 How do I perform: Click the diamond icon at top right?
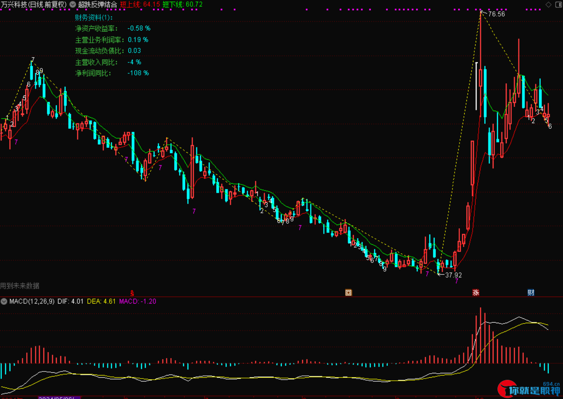coord(549,4)
